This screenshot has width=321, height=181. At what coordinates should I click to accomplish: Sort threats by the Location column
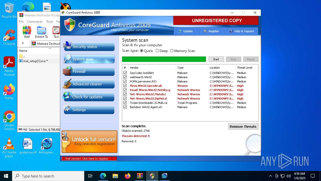222,68
